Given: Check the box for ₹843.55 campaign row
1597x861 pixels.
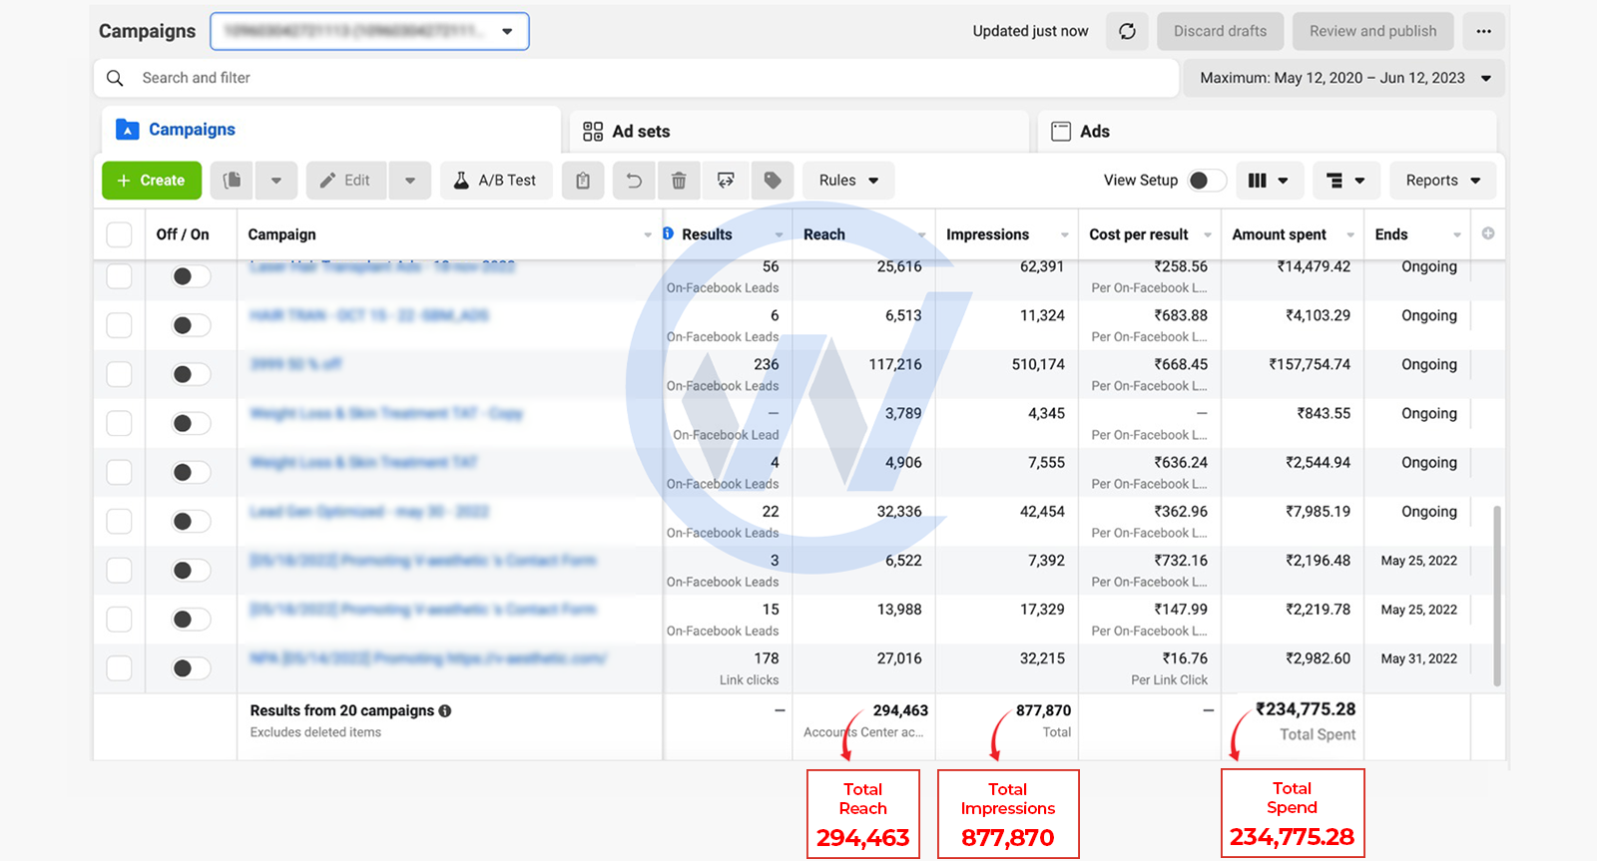Looking at the screenshot, I should point(119,423).
